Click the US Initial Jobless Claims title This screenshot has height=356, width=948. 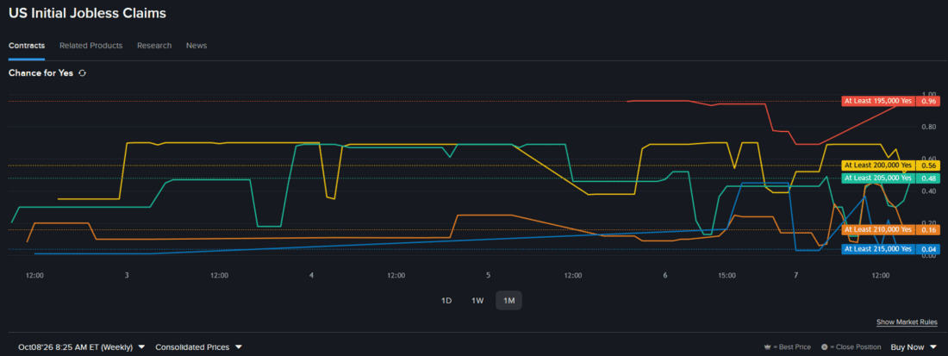pyautogui.click(x=87, y=13)
